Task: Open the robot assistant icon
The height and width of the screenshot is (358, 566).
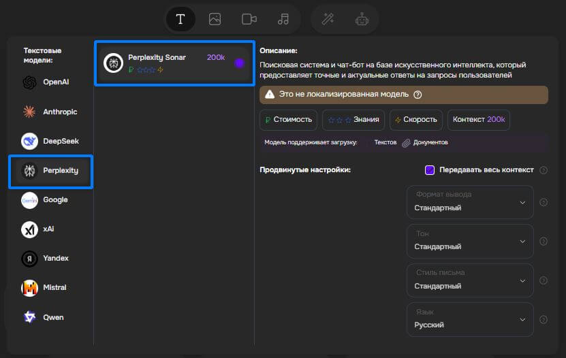Action: coord(362,19)
